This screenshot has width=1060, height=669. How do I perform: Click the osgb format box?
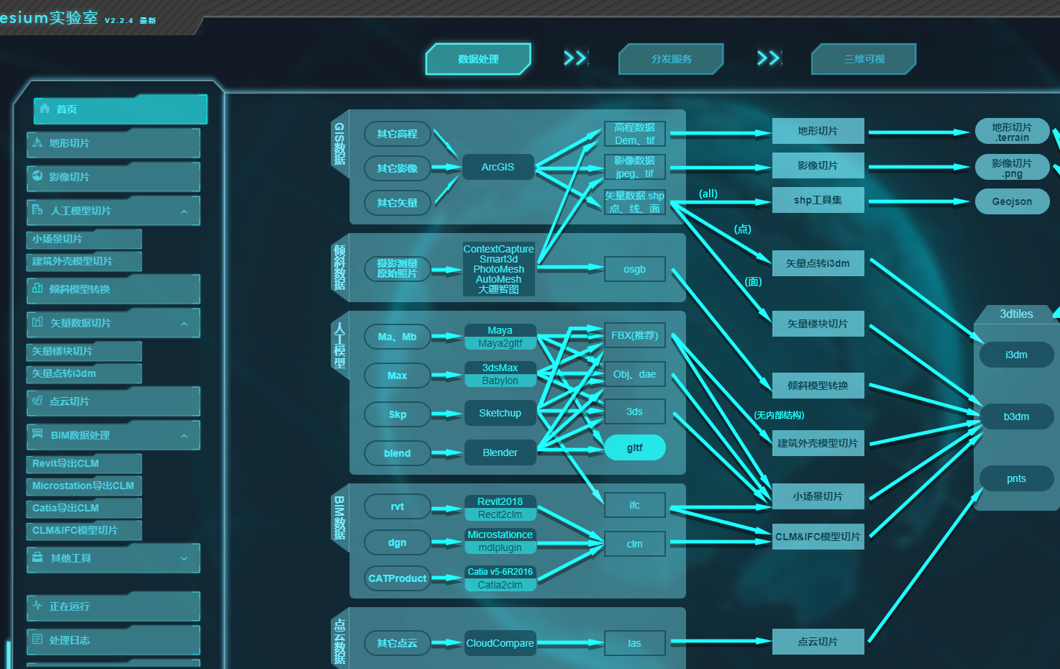634,269
